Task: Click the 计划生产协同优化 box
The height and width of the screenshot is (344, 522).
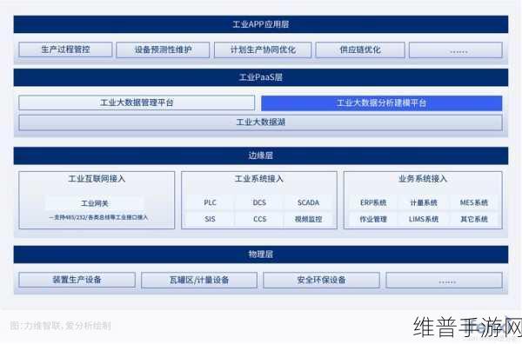Action: point(263,50)
